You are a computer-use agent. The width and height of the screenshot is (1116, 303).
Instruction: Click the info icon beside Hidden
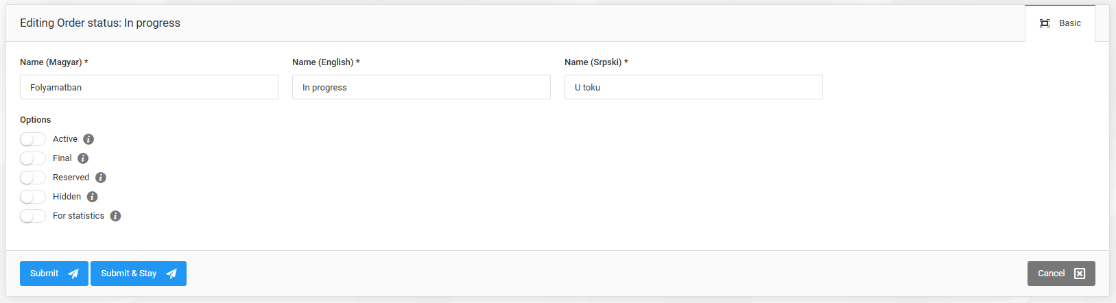(93, 197)
